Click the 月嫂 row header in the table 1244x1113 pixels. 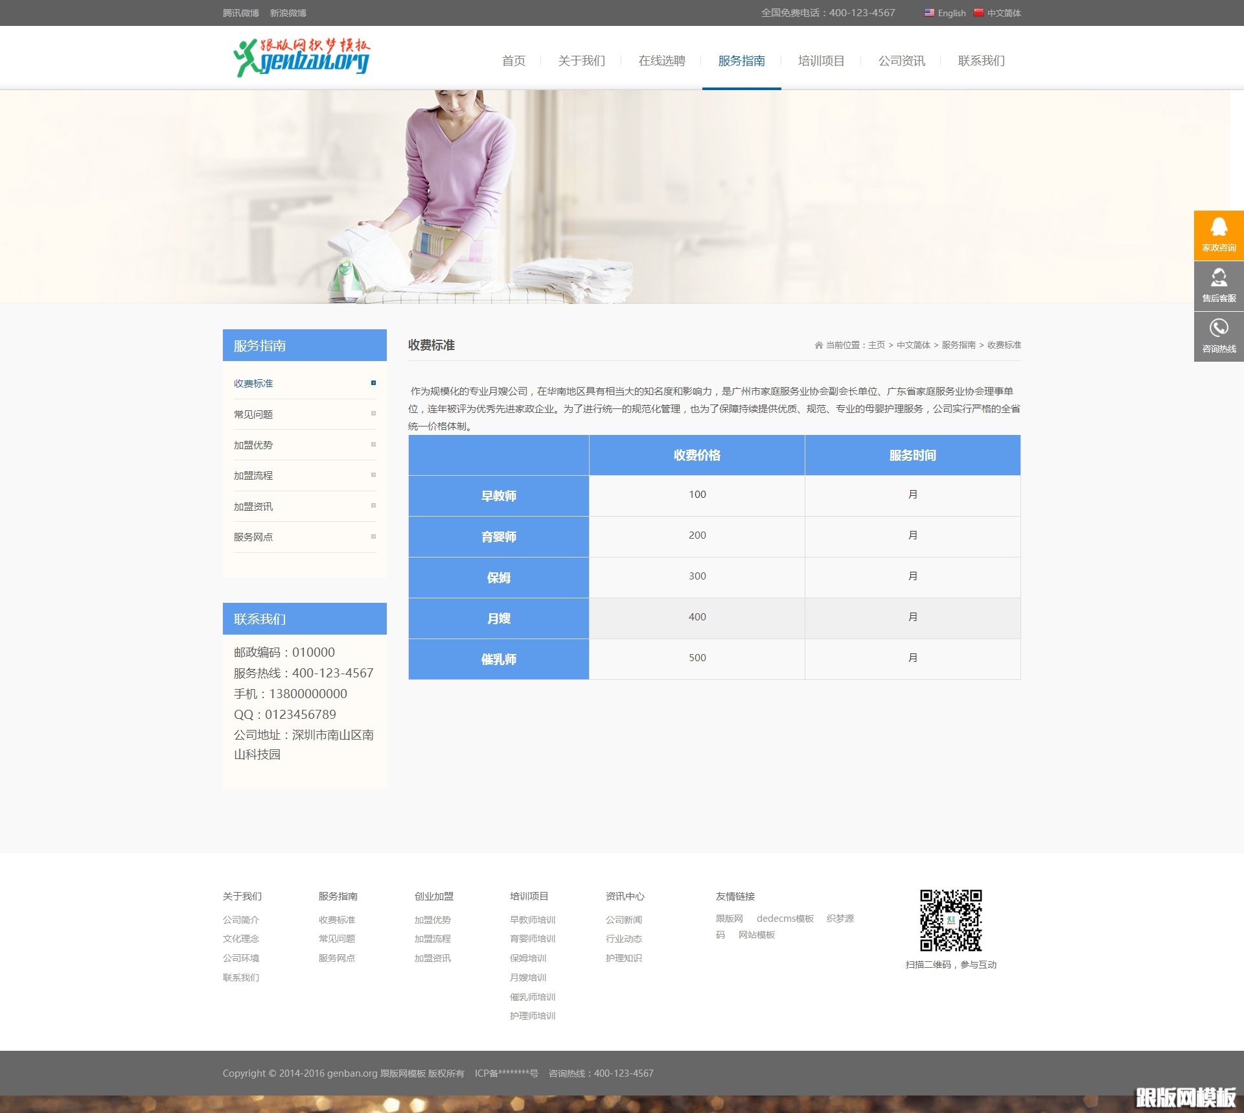(498, 618)
